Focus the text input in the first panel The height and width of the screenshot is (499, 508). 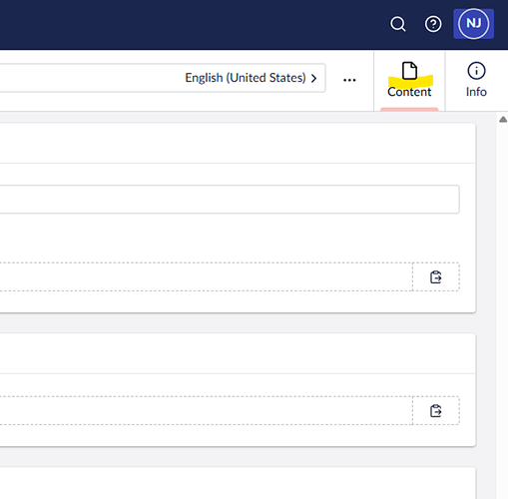pyautogui.click(x=230, y=199)
